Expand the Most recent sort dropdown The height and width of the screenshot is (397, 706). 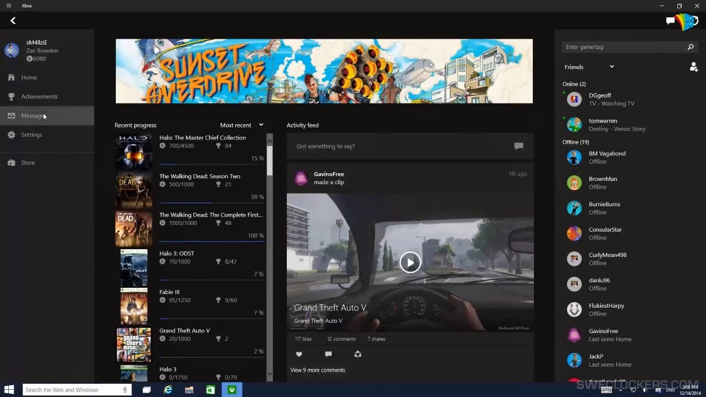pyautogui.click(x=242, y=125)
